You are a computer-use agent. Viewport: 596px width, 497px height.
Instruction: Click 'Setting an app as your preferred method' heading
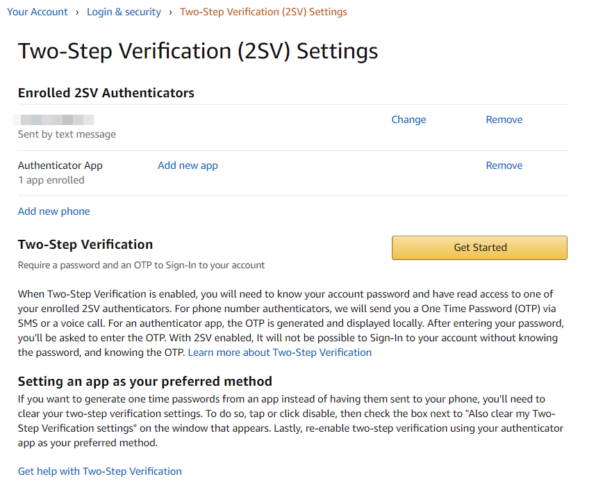click(x=144, y=381)
